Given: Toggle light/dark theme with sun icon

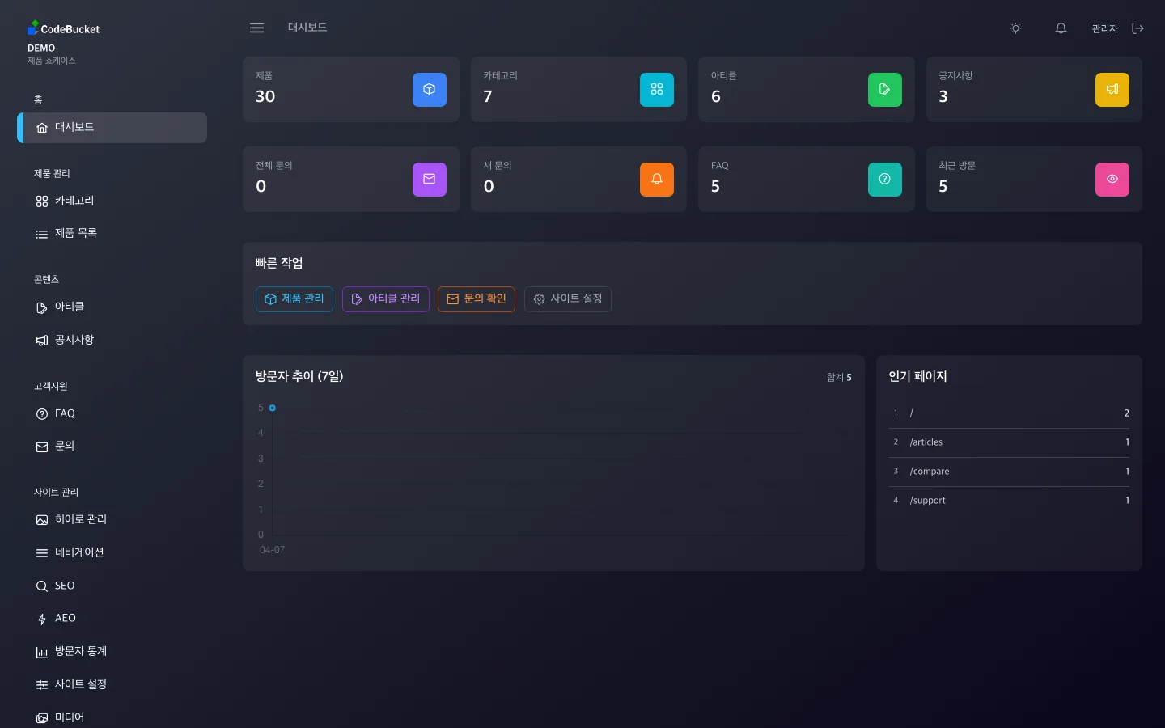Looking at the screenshot, I should 1015,28.
